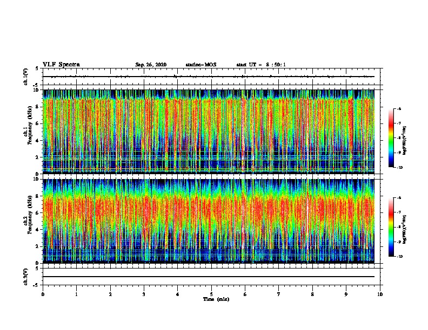Click the time axis tick label "4"
428x330 pixels.
[x=178, y=294]
